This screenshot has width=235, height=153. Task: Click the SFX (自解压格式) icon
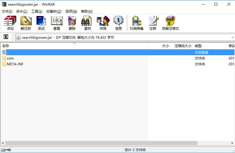pyautogui.click(x=170, y=23)
